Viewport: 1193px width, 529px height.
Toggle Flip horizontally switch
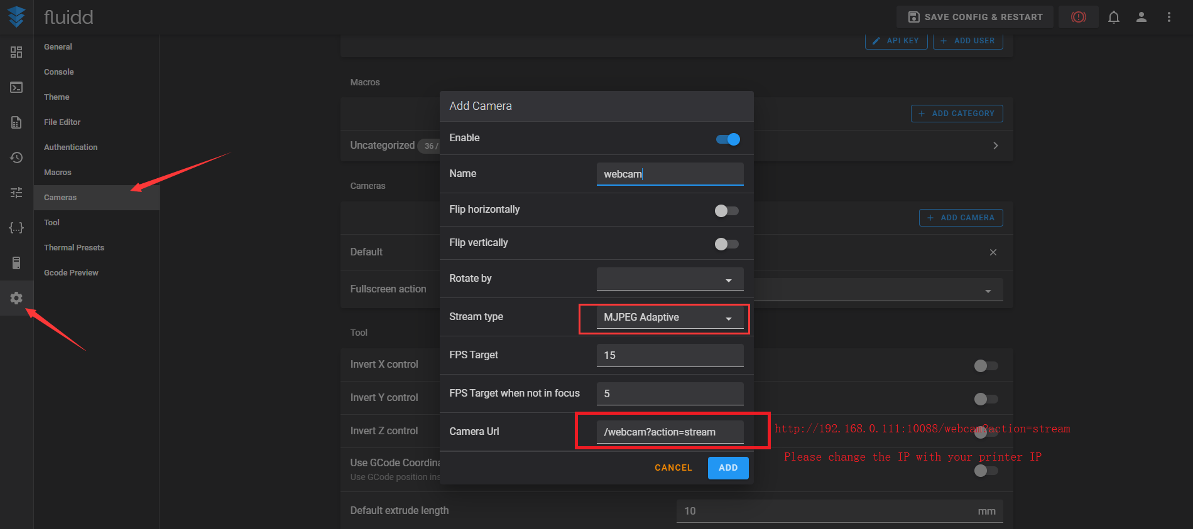pos(726,211)
